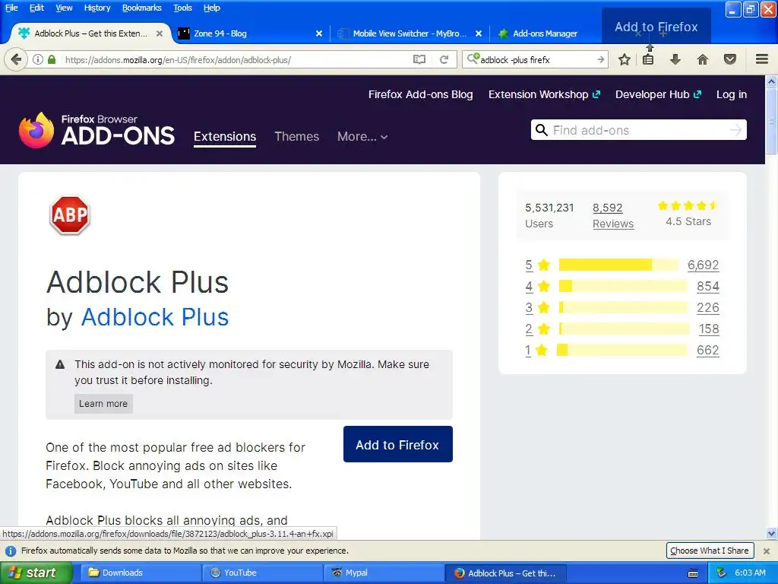778x584 pixels.
Task: Filter reviews by 4 star bar
Action: pos(623,286)
